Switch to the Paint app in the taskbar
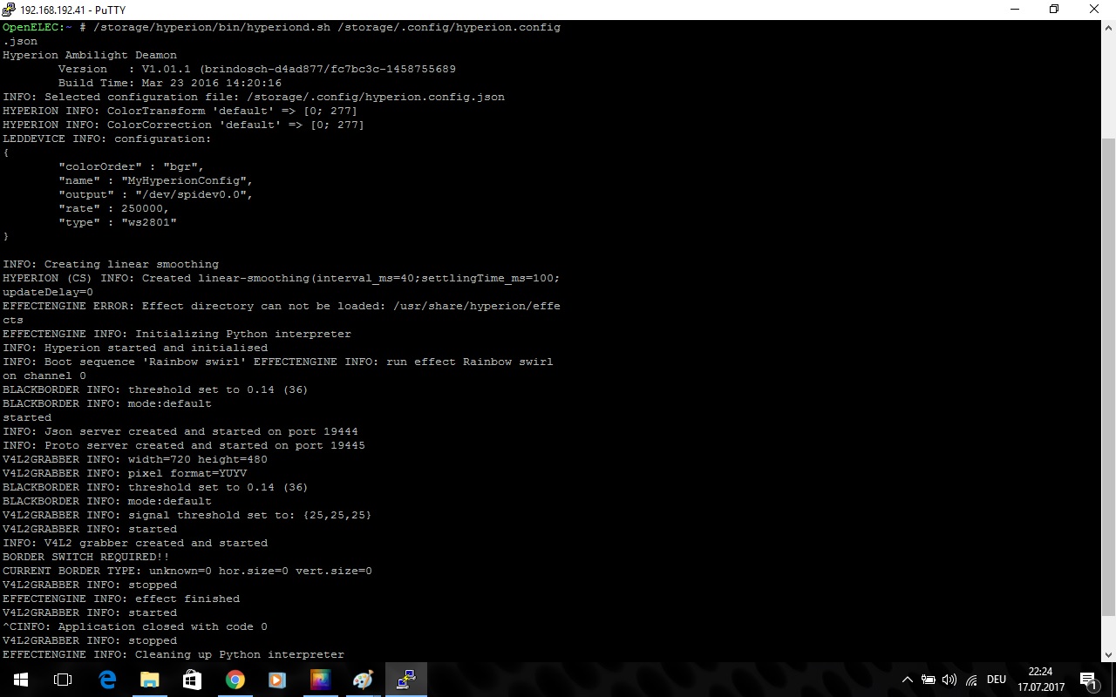 (363, 680)
